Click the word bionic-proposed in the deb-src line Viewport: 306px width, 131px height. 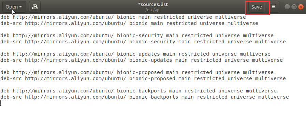(152, 79)
